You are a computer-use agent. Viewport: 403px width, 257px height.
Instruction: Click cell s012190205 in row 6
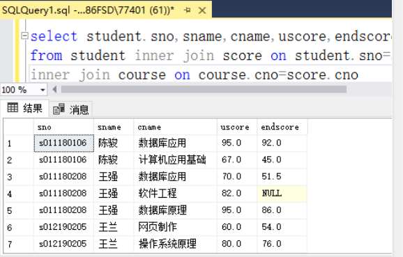coord(63,228)
